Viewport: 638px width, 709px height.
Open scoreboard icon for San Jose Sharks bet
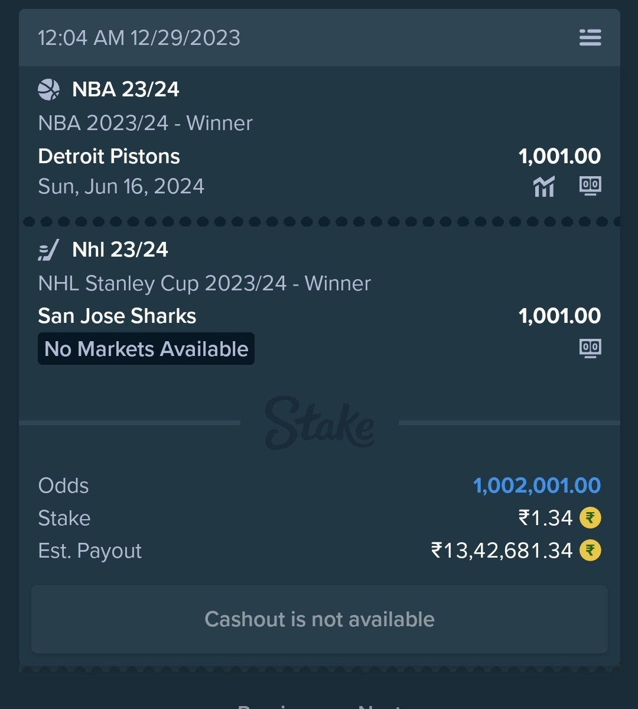590,348
